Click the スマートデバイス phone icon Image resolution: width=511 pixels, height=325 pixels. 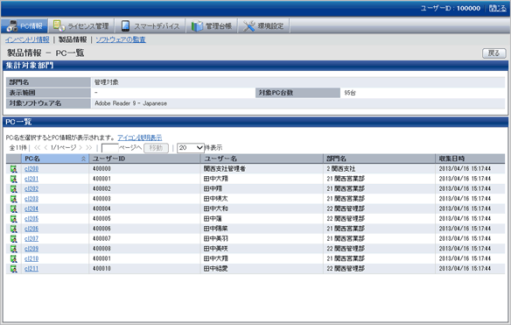[x=125, y=25]
